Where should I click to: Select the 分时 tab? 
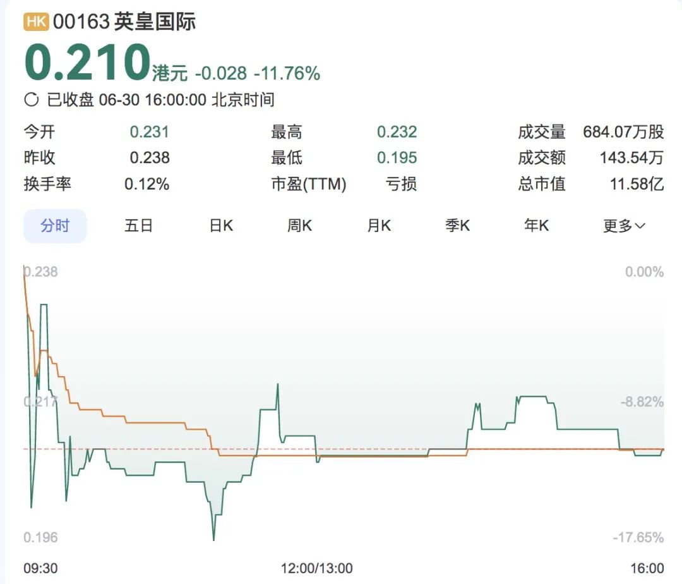tap(55, 226)
